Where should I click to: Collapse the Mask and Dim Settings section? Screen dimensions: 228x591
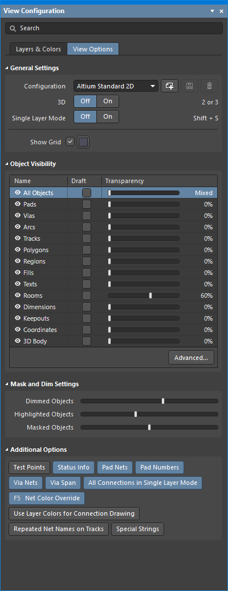pyautogui.click(x=7, y=384)
